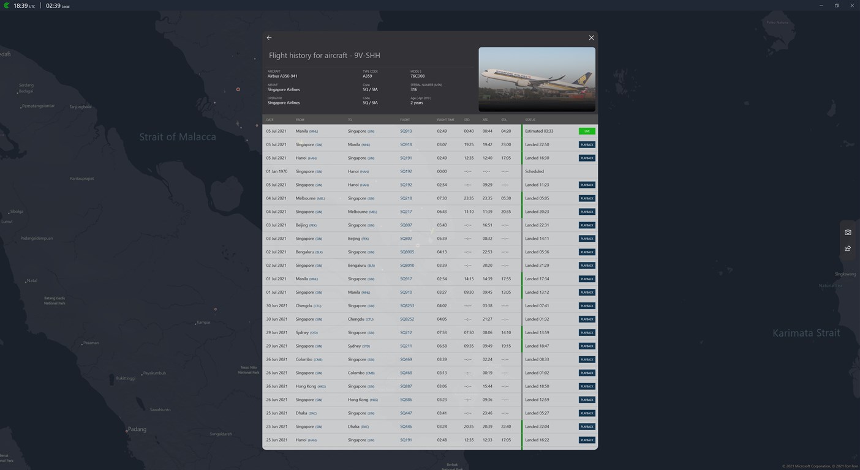
Task: Open flight number link SQ218
Action: coord(406,198)
